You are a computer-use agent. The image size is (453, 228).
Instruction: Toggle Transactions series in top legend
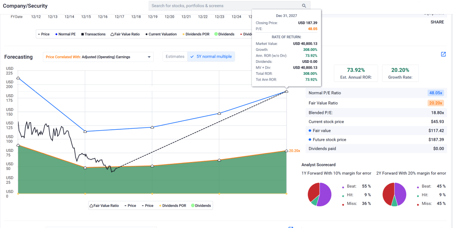(93, 34)
